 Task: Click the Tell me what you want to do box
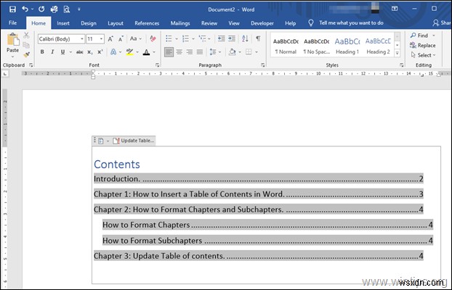coord(351,23)
